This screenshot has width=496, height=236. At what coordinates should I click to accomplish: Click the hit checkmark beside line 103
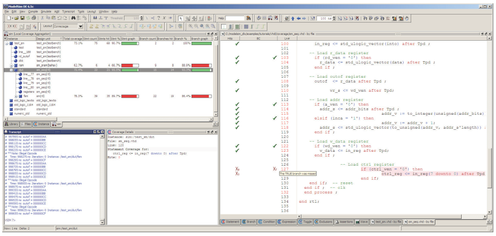pos(237,58)
